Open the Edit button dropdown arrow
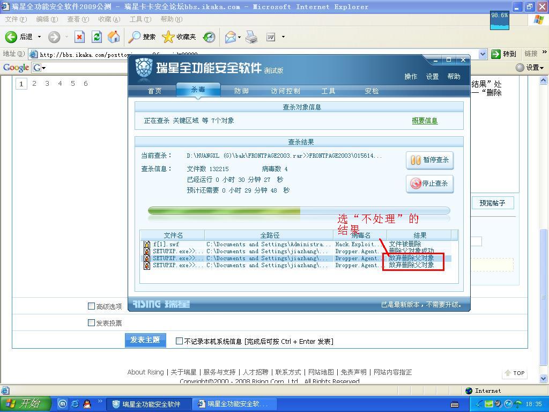549x412 pixels. click(283, 37)
